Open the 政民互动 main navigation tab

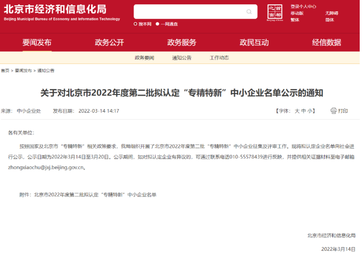click(254, 42)
